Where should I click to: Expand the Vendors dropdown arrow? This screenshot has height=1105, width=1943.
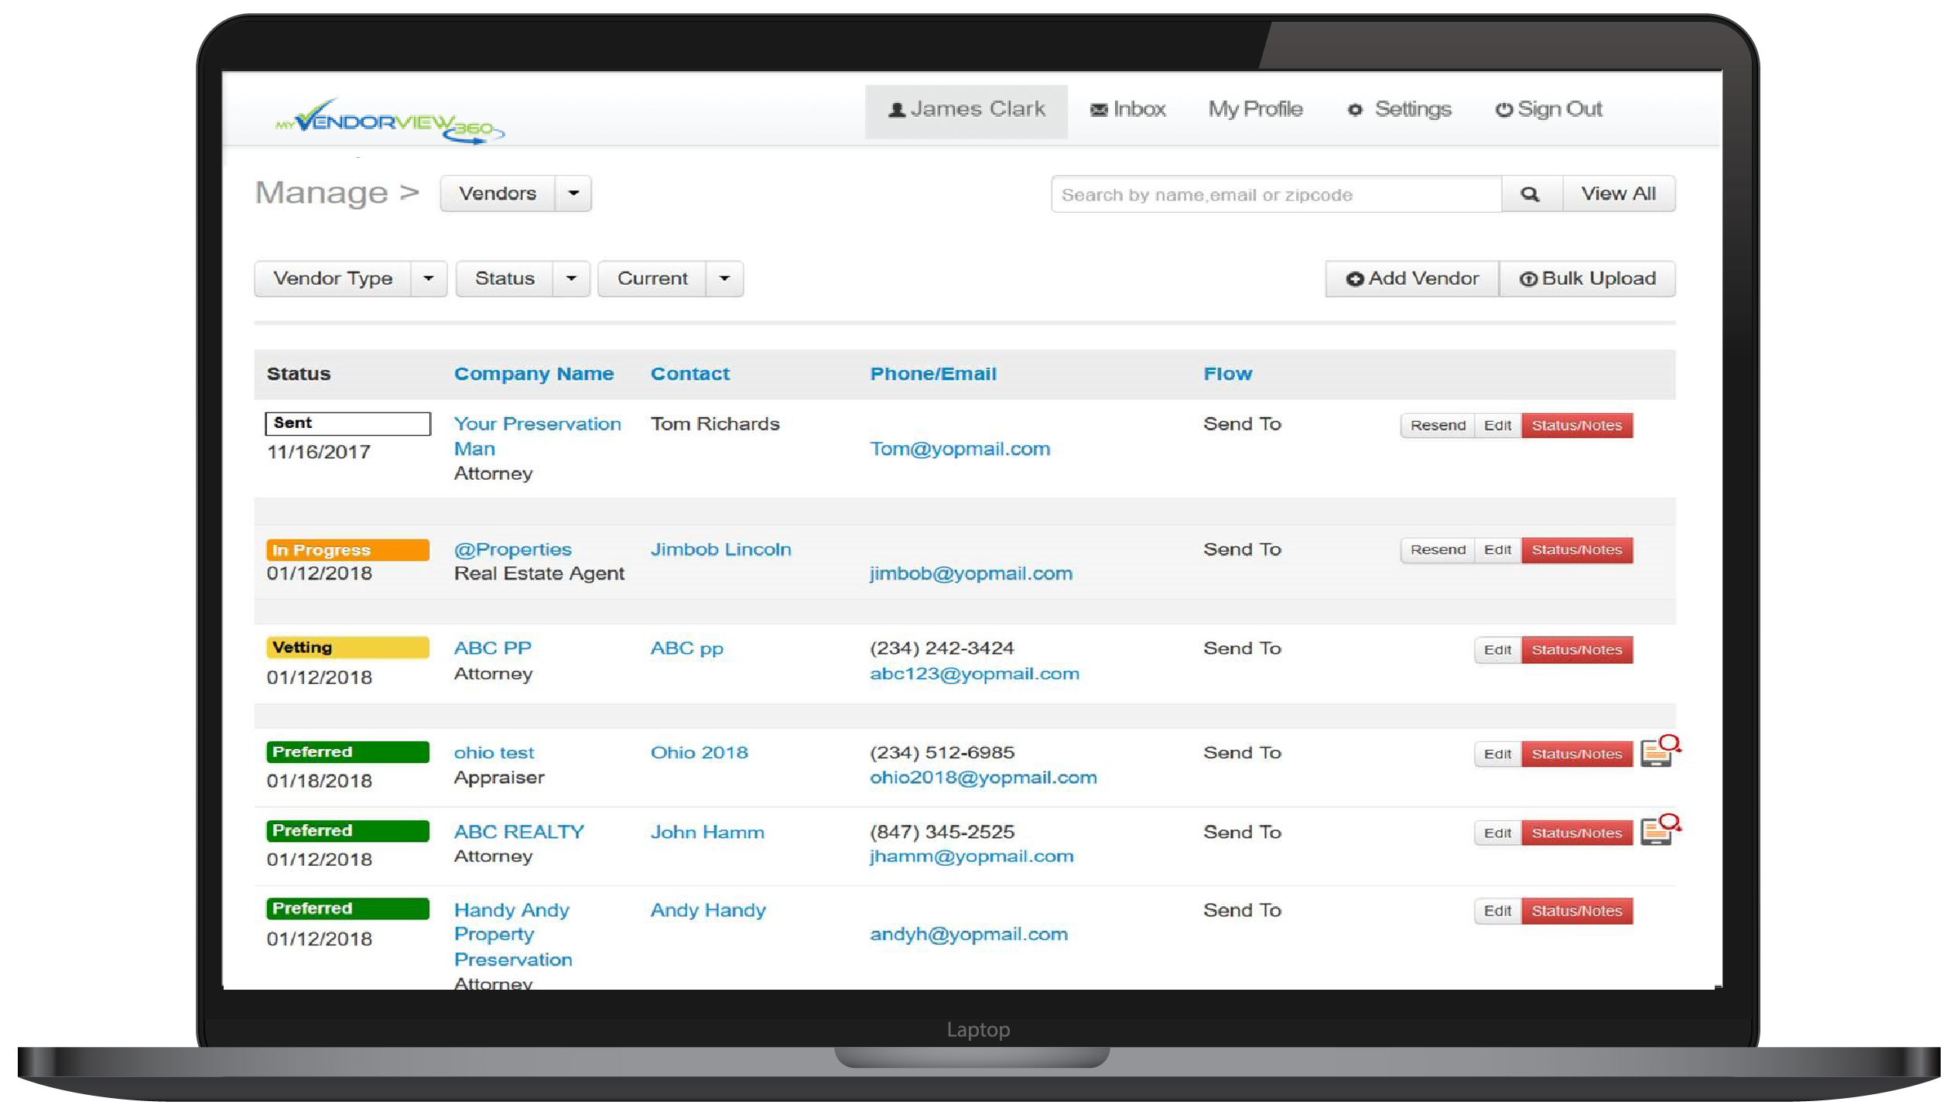tap(573, 193)
